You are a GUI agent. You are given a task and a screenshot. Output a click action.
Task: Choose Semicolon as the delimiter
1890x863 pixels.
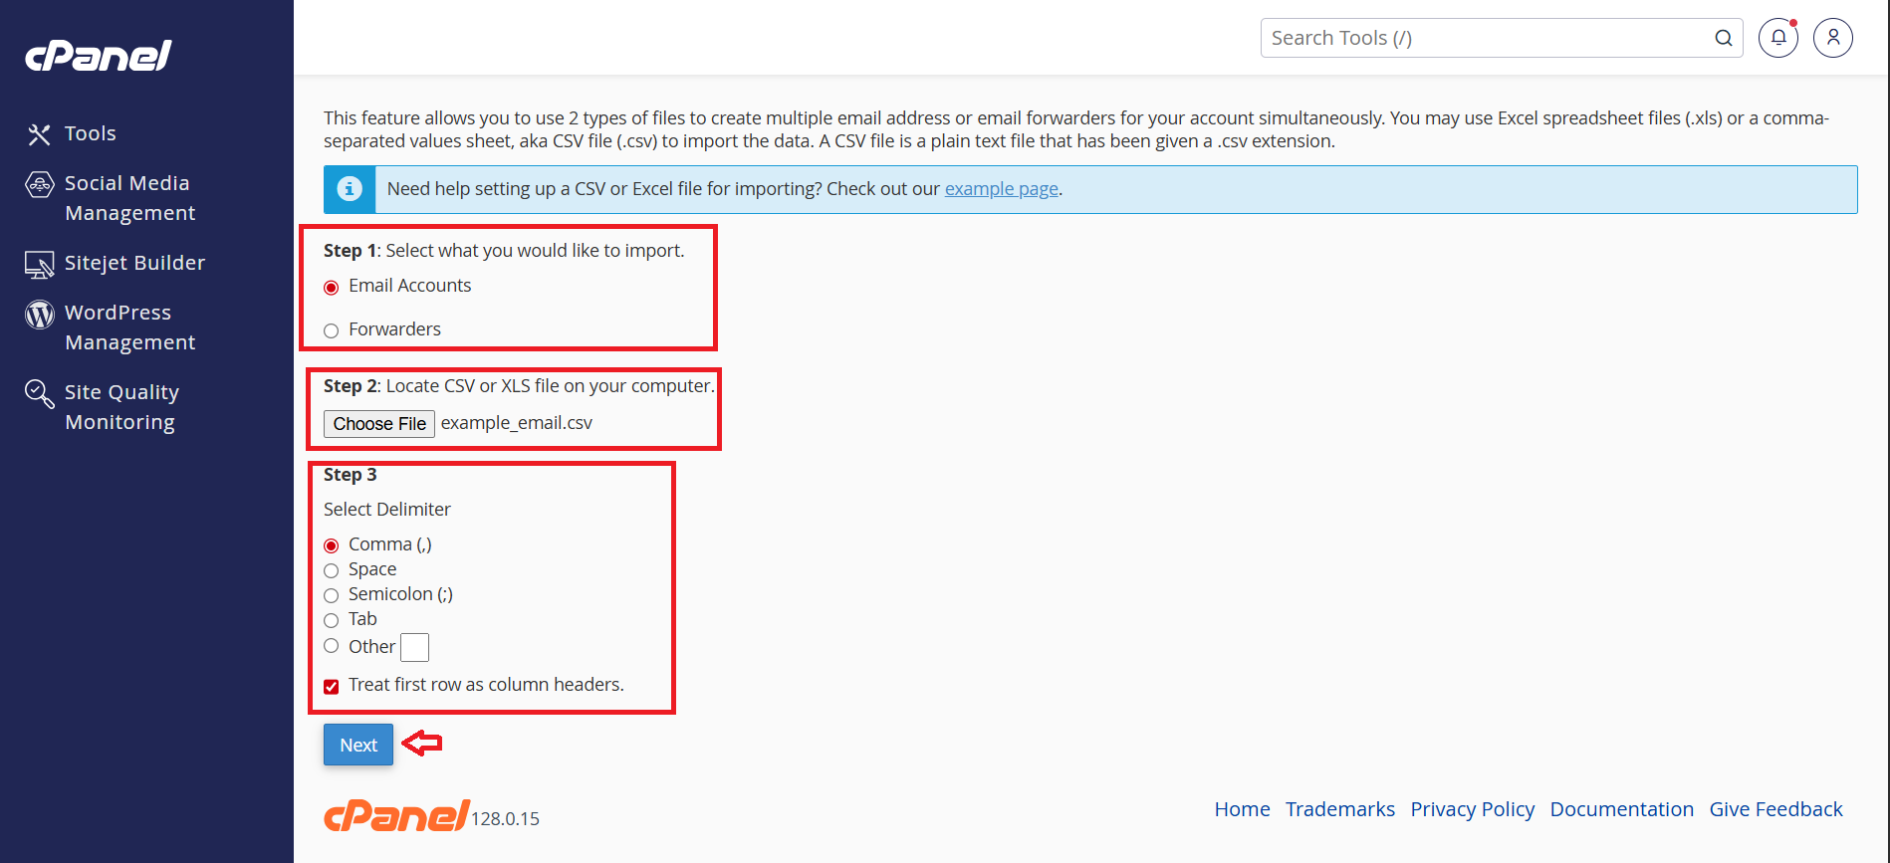[332, 595]
